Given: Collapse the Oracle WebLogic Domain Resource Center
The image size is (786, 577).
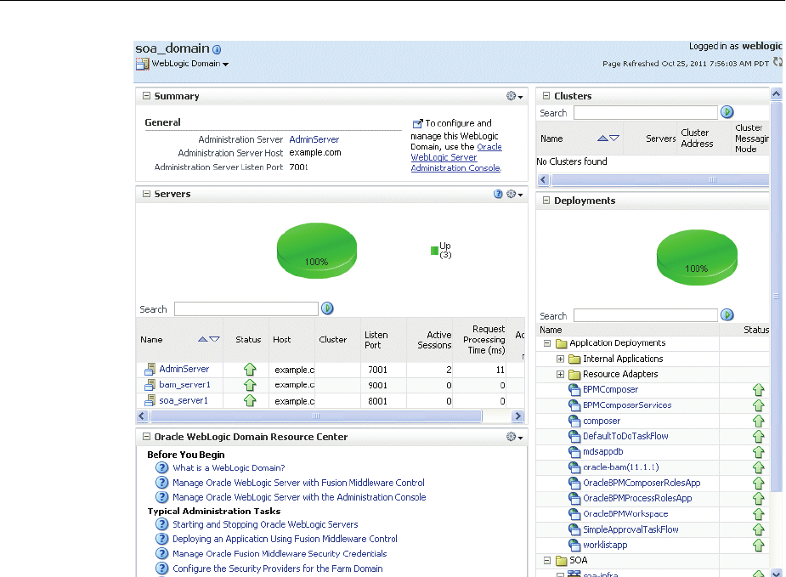Looking at the screenshot, I should [x=146, y=437].
